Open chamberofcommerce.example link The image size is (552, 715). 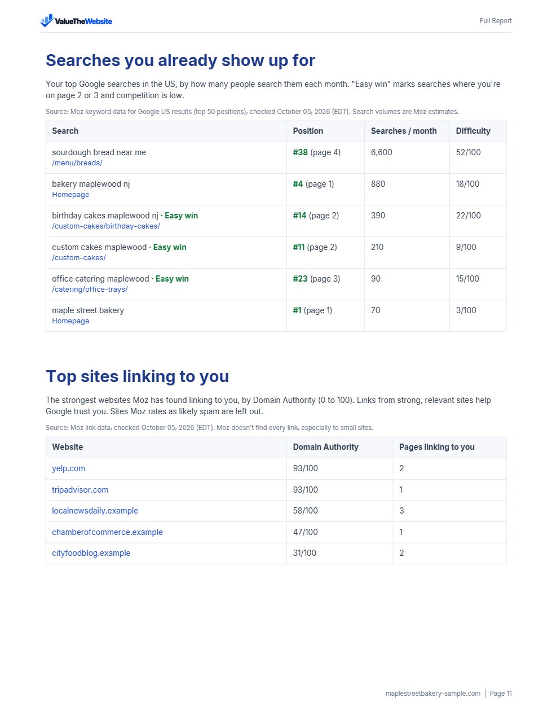point(107,532)
